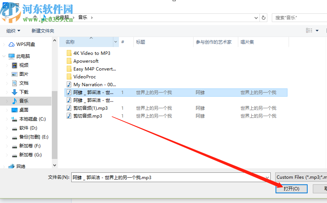Sort by the 唱片集 column header

pos(263,42)
